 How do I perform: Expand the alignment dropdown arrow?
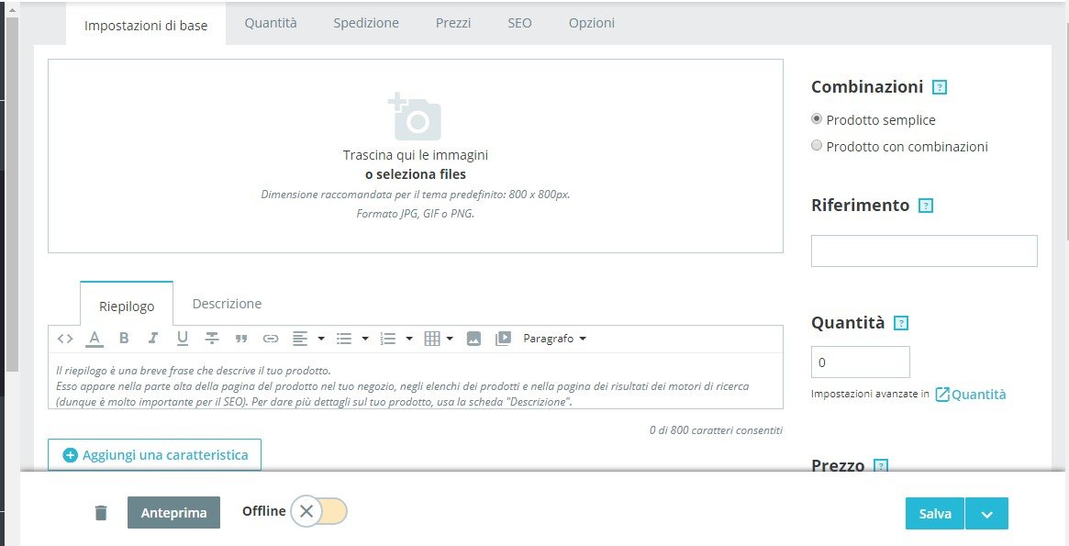point(321,339)
